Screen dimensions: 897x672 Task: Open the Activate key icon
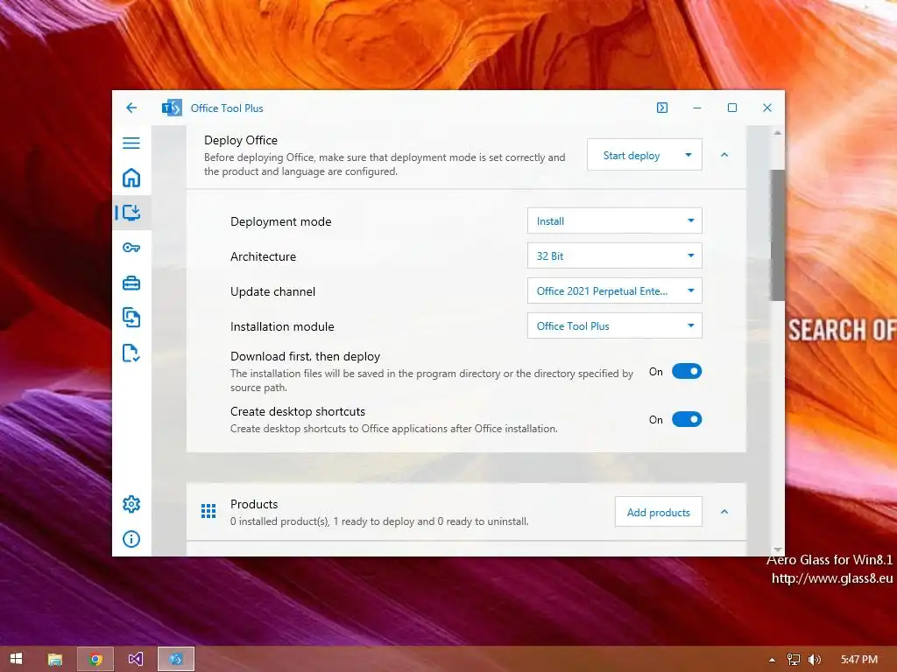(x=131, y=248)
